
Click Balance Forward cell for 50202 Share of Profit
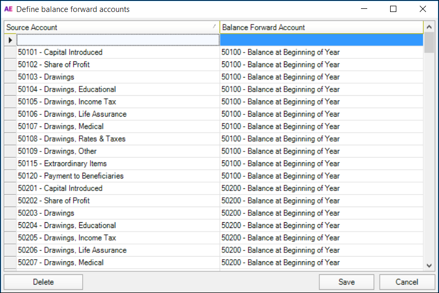[x=280, y=200]
